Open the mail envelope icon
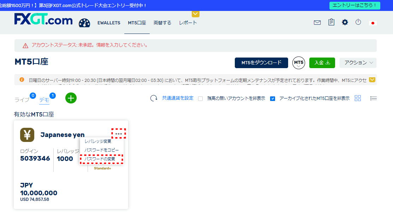 [317, 23]
